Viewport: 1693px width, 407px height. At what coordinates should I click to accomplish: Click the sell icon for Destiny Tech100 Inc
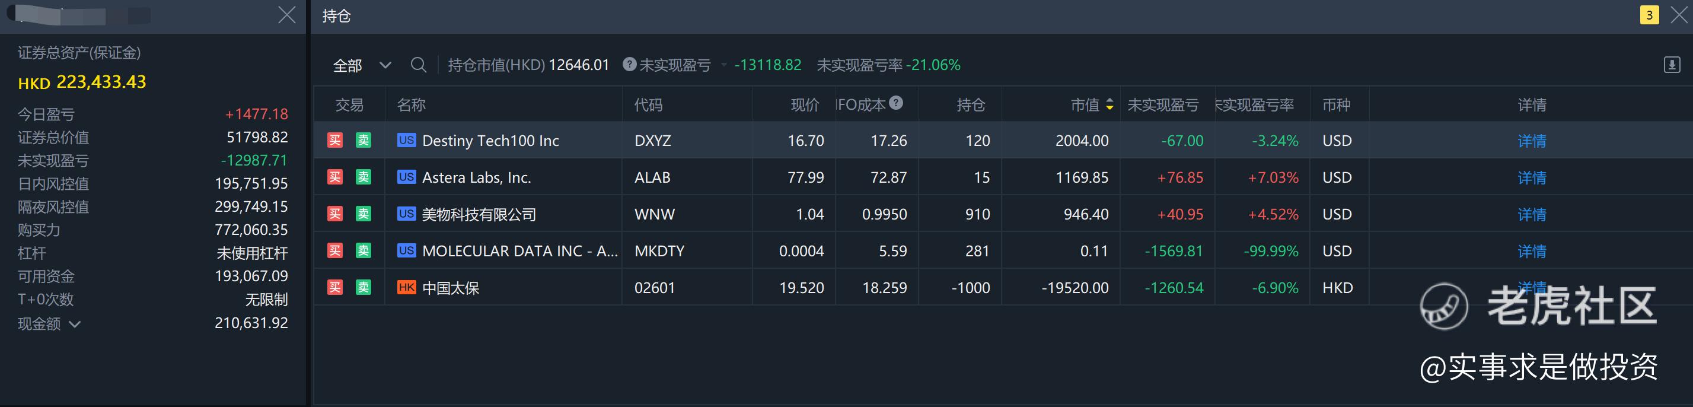(x=364, y=140)
